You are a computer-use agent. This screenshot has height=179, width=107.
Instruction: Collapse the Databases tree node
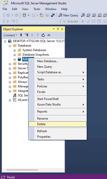click(10, 46)
